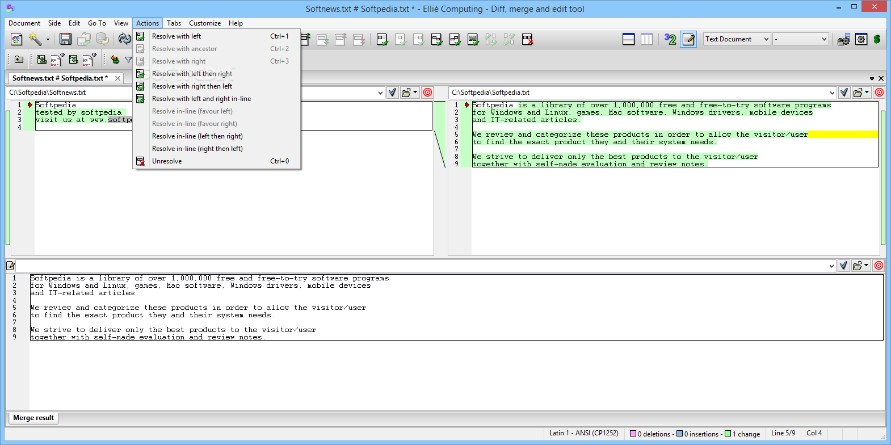Click toolbar Resolve with left green-check icon

click(382, 39)
